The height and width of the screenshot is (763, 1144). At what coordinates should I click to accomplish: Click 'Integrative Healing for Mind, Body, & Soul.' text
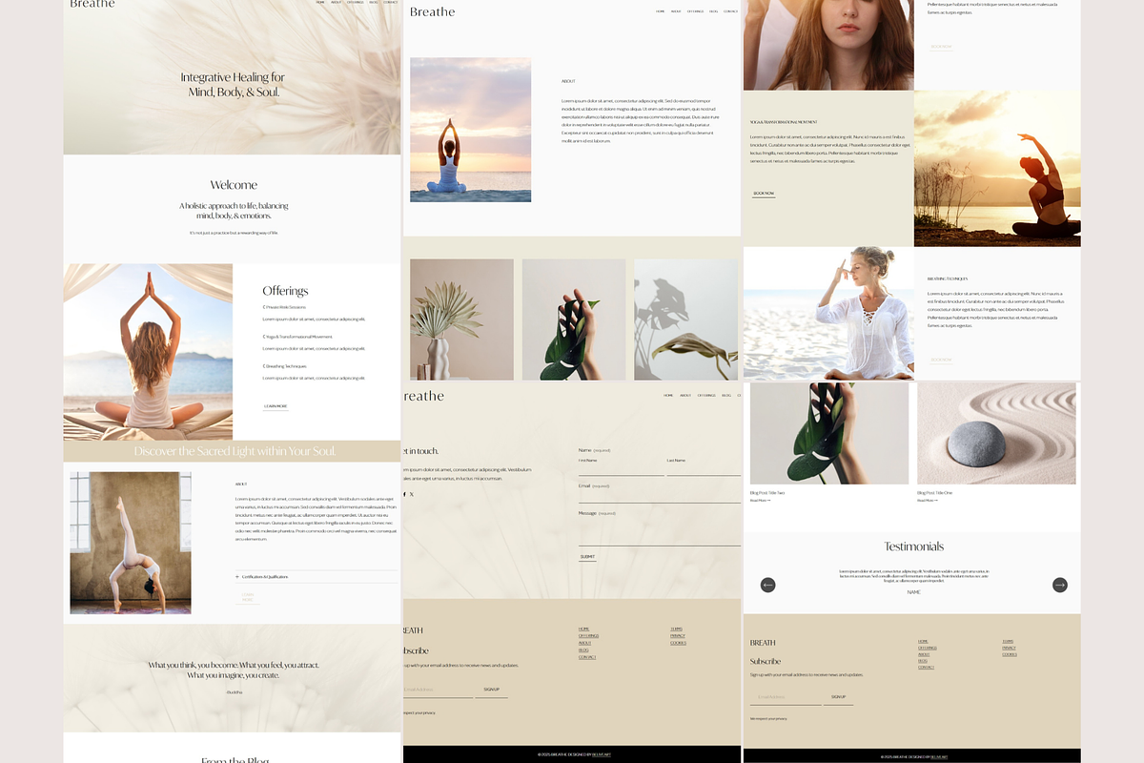click(x=234, y=85)
